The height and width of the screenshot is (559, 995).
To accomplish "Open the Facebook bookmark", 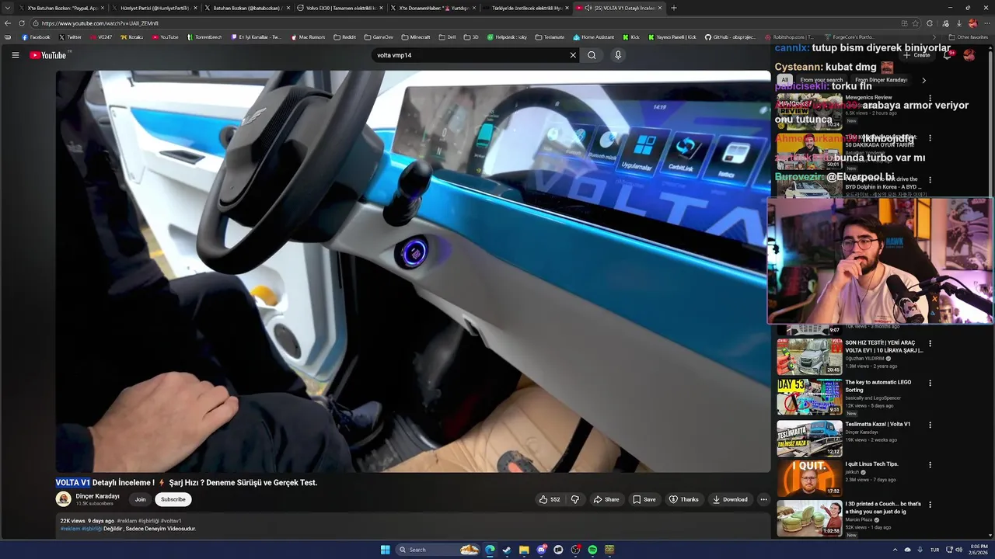I will (x=36, y=36).
